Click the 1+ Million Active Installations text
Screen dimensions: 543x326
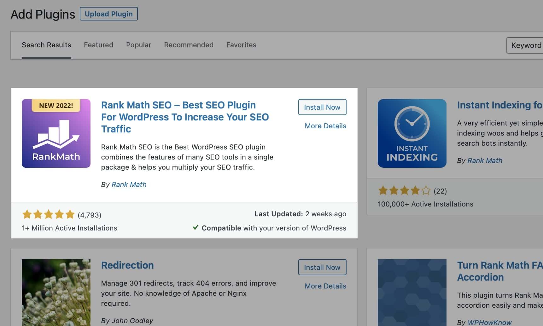tap(69, 228)
